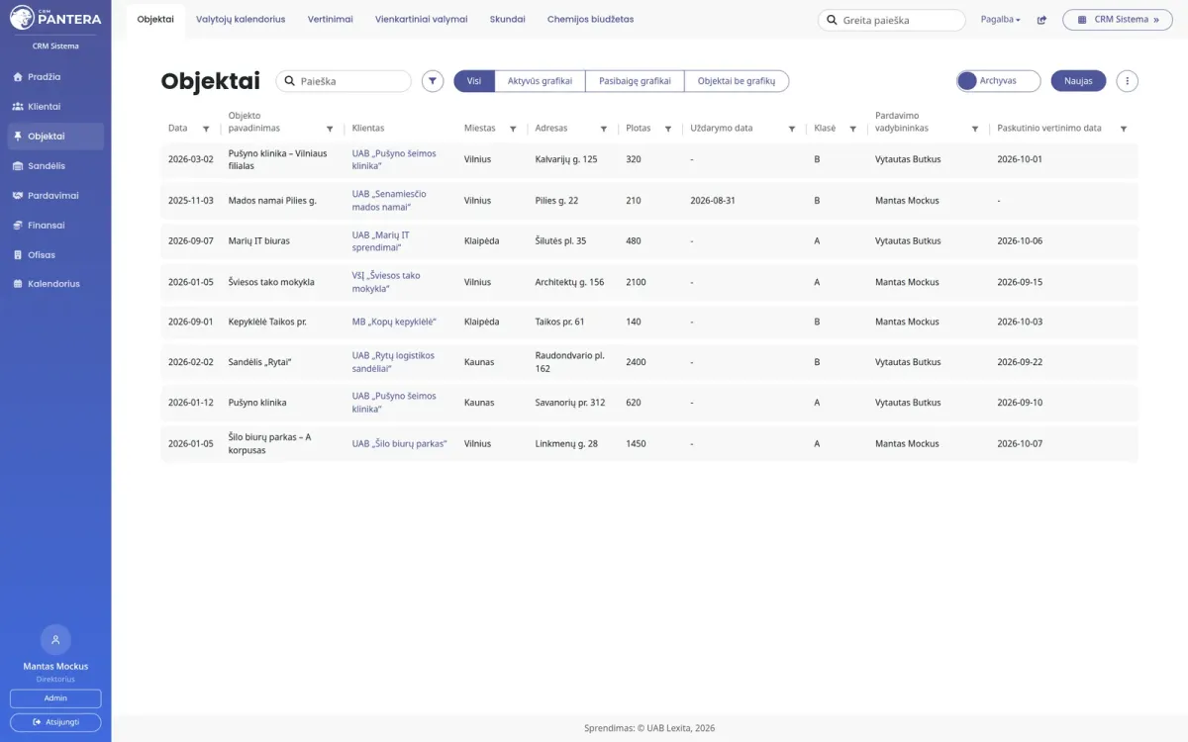Screen dimensions: 1188x742
Task: Open the Admin button in sidebar
Action: tap(55, 698)
